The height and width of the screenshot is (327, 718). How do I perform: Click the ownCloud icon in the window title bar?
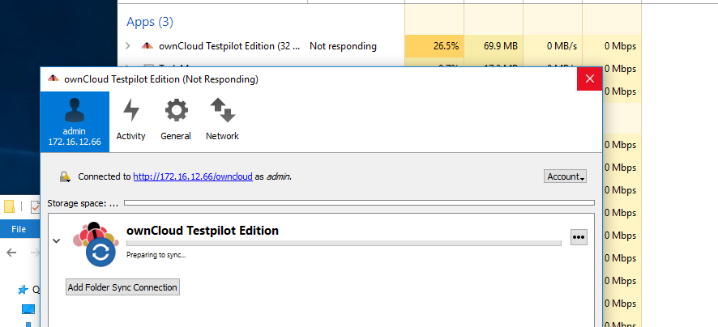tap(53, 79)
